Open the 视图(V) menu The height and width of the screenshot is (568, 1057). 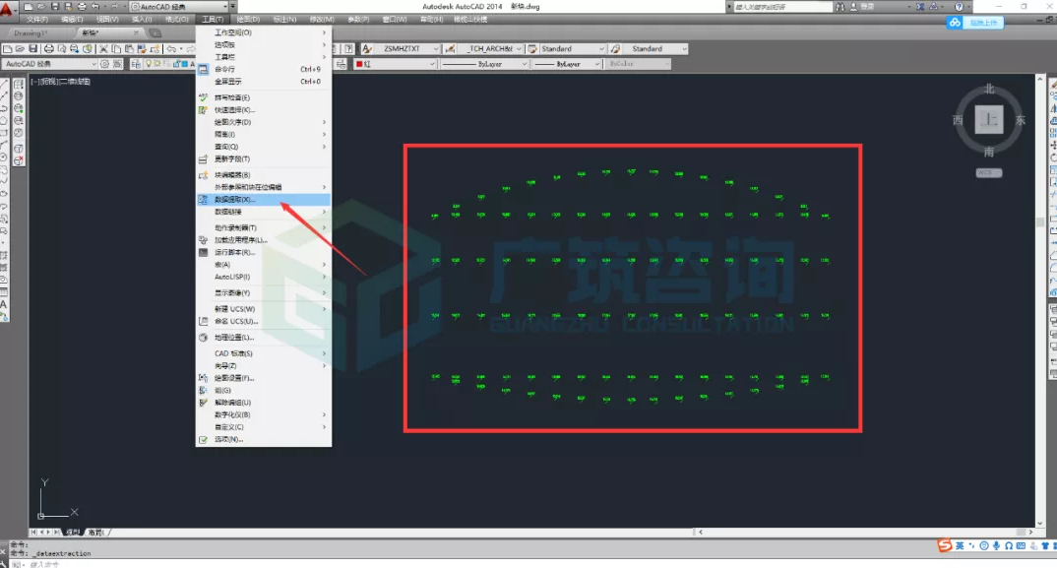[107, 20]
